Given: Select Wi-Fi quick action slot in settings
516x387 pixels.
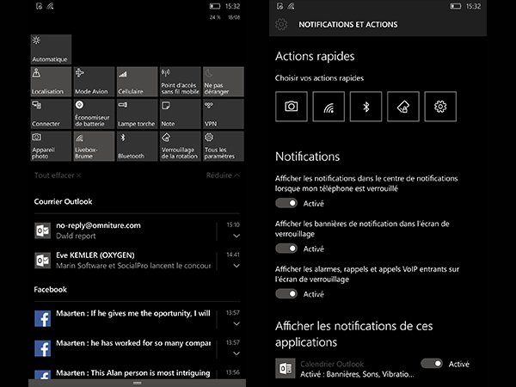Looking at the screenshot, I should (x=329, y=107).
